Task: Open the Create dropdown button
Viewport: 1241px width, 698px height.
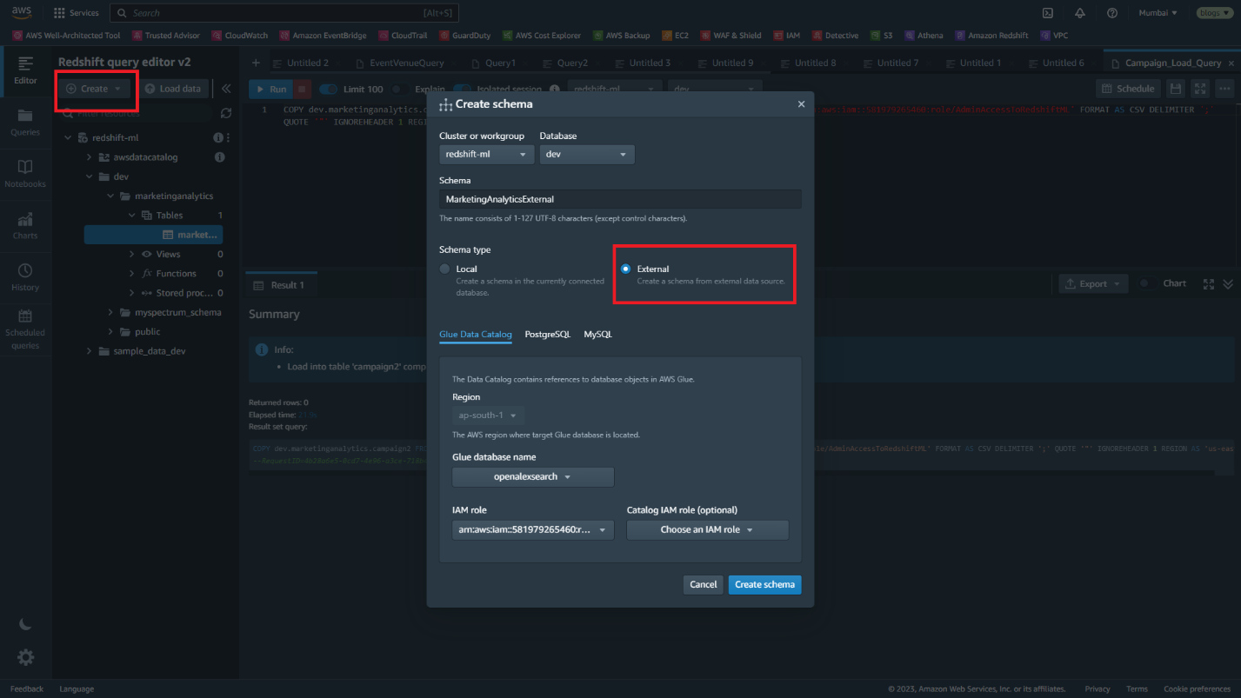Action: pos(95,89)
